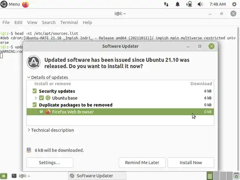Screen dimensions: 240x180
Task: Open the network connections indicator
Action: tap(166, 4)
